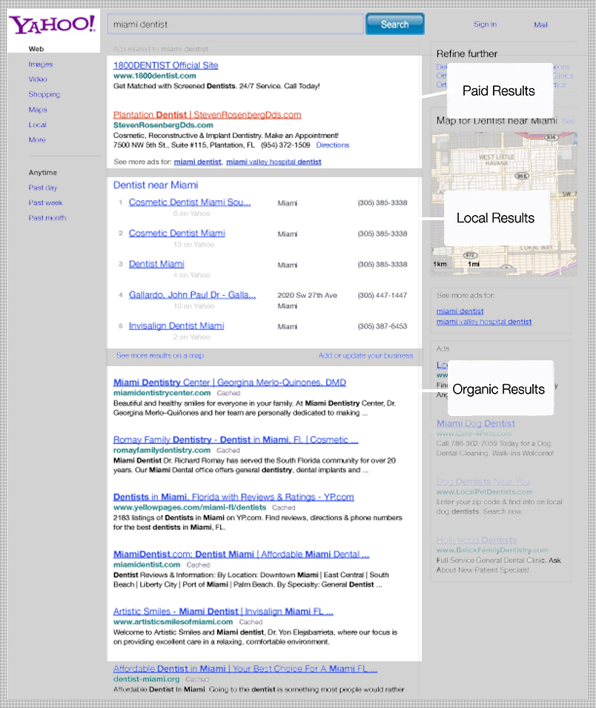
Task: Click the Sign In link
Action: (x=485, y=24)
